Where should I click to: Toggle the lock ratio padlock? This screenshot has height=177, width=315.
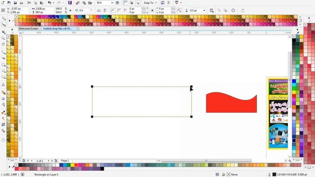pyautogui.click(x=70, y=10)
